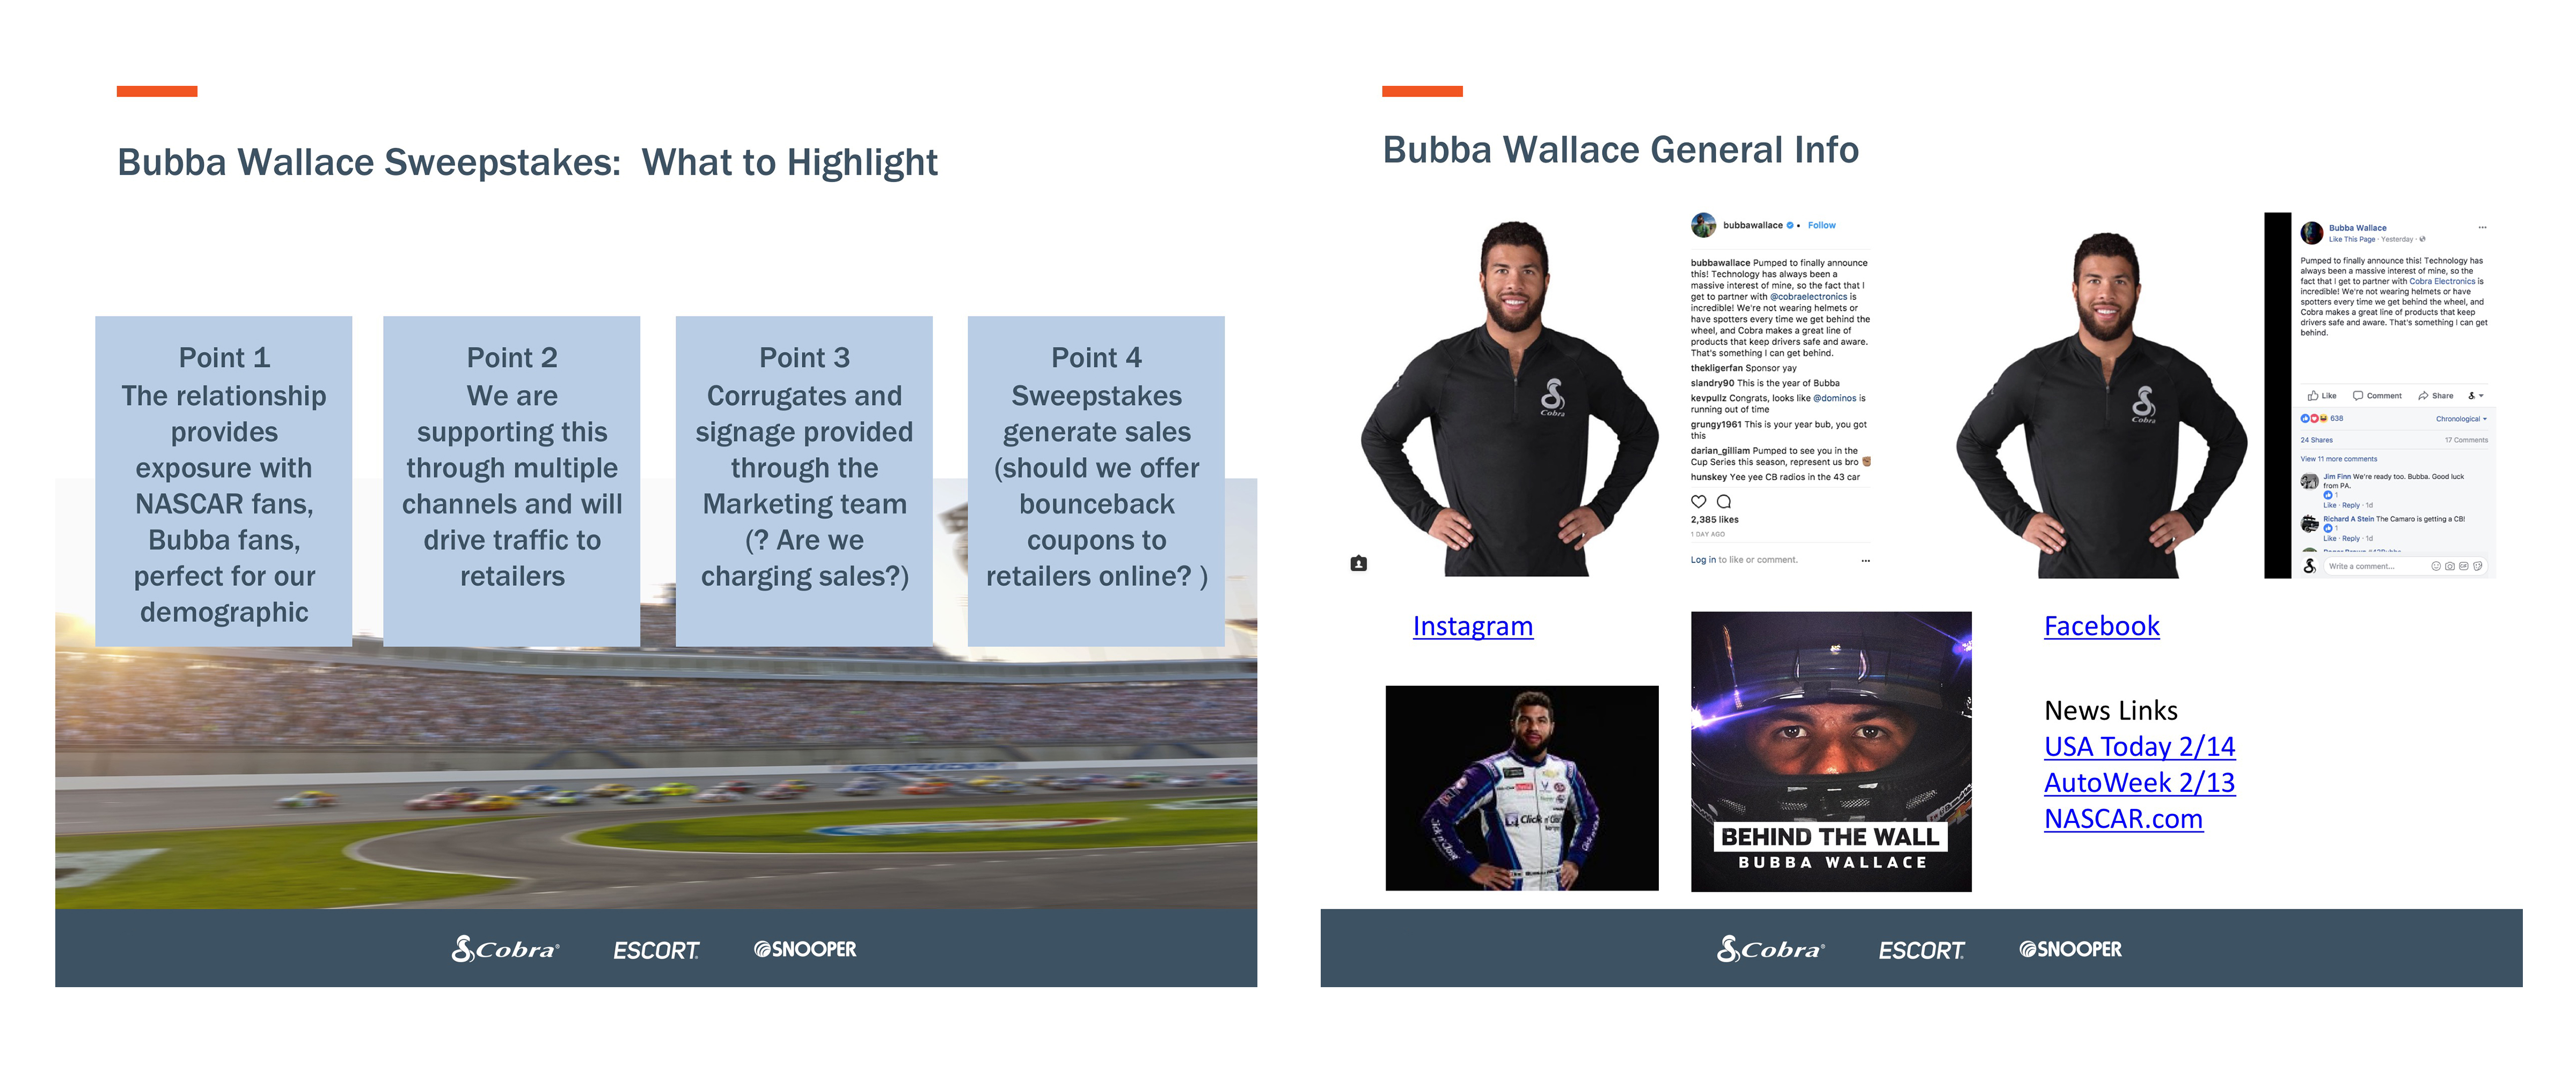Expand View 11 more comments
Viewport: 2576px width, 1073px height.
tap(2338, 459)
